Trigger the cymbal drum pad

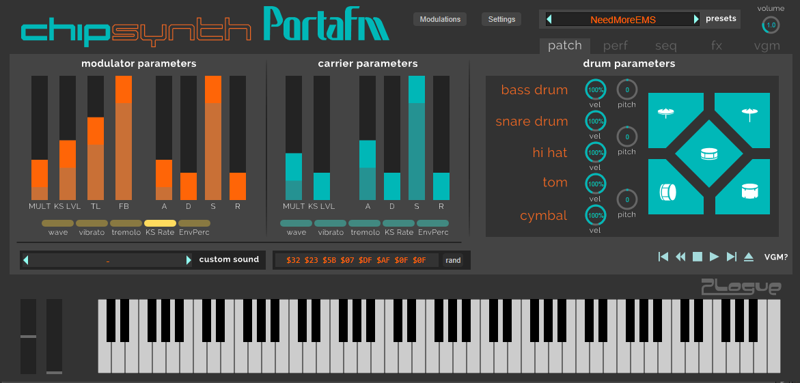(x=749, y=113)
